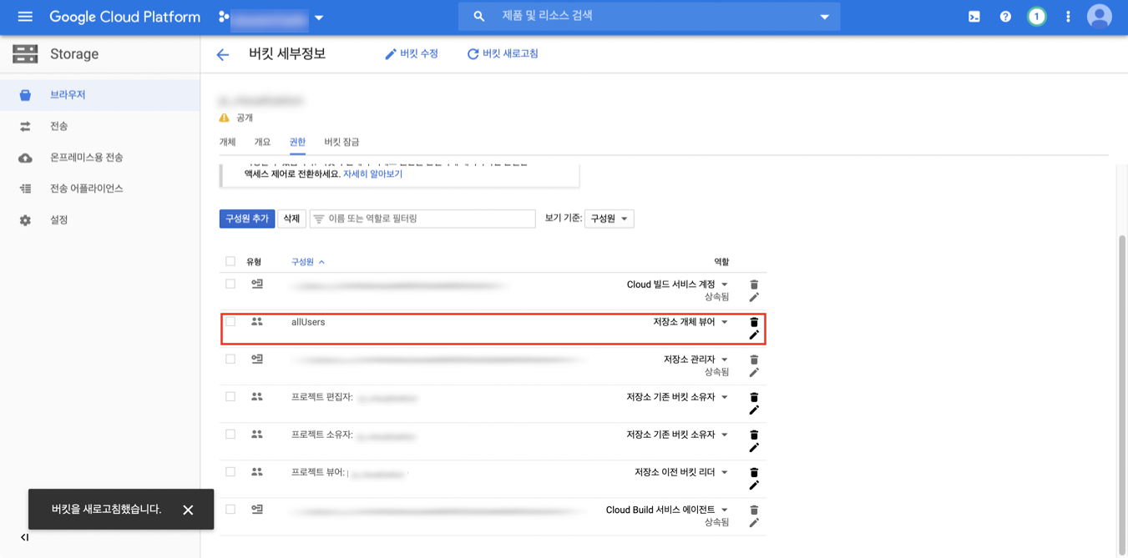Dismiss the bucket refreshed notification
The height and width of the screenshot is (558, 1128).
pyautogui.click(x=188, y=510)
